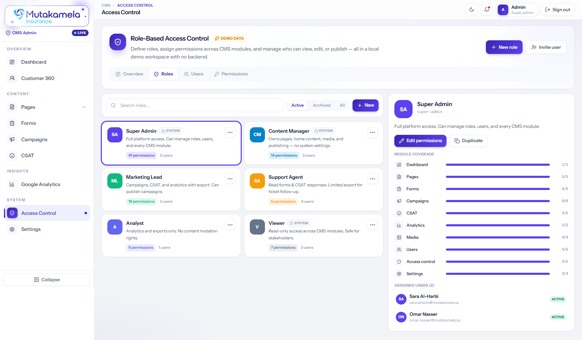Open Viewer card options menu
This screenshot has height=340, width=582.
373,225
